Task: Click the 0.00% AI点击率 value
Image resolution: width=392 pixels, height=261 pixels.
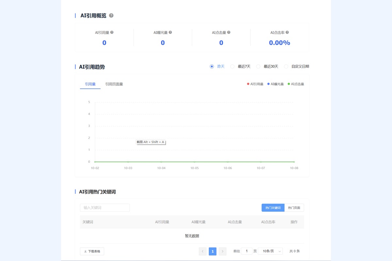Action: [x=280, y=43]
